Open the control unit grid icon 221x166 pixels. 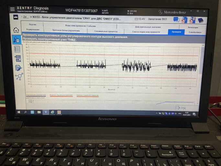tap(18, 58)
